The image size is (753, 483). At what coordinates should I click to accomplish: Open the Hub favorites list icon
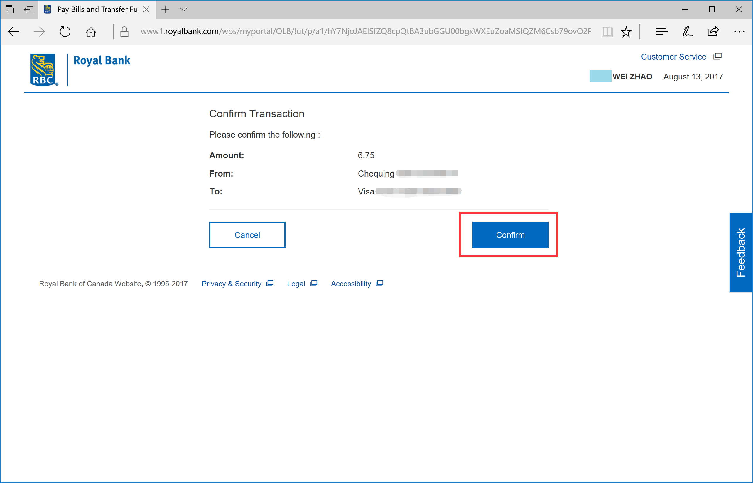[662, 32]
